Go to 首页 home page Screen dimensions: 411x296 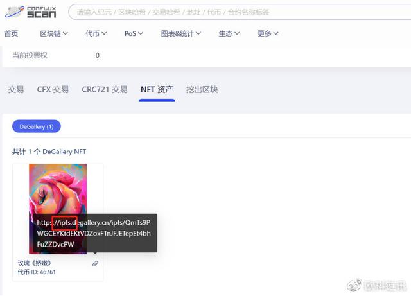(12, 33)
